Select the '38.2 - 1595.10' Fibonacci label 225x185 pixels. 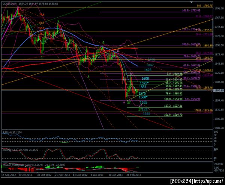(x=174, y=83)
